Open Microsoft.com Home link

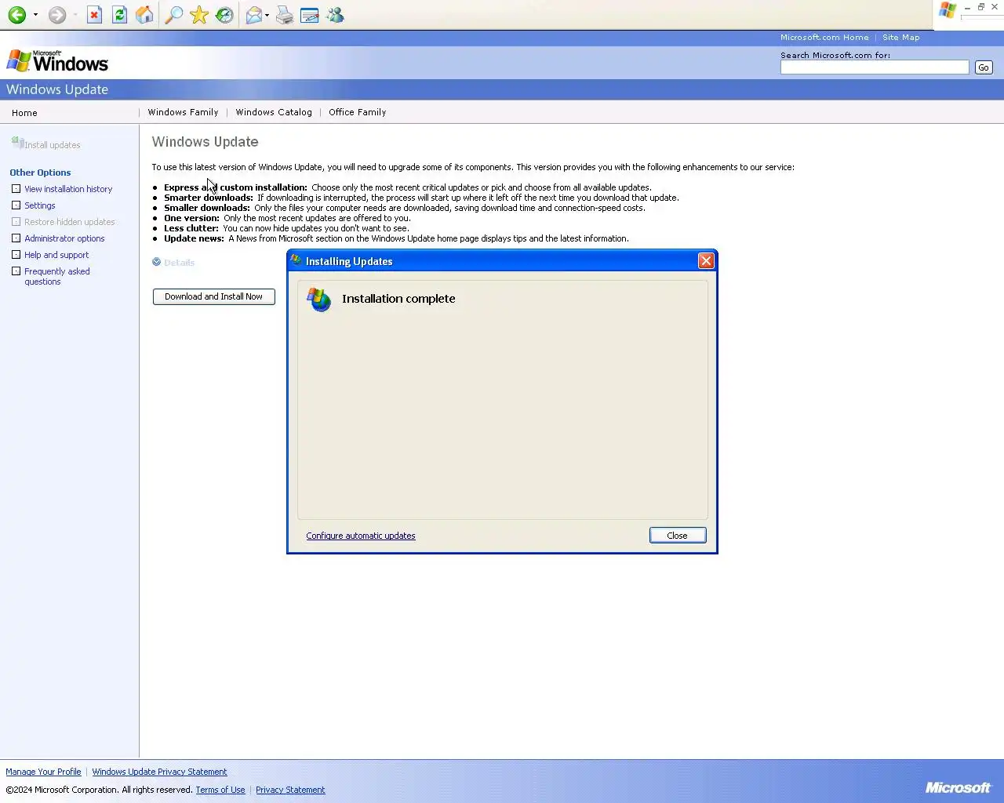824,37
